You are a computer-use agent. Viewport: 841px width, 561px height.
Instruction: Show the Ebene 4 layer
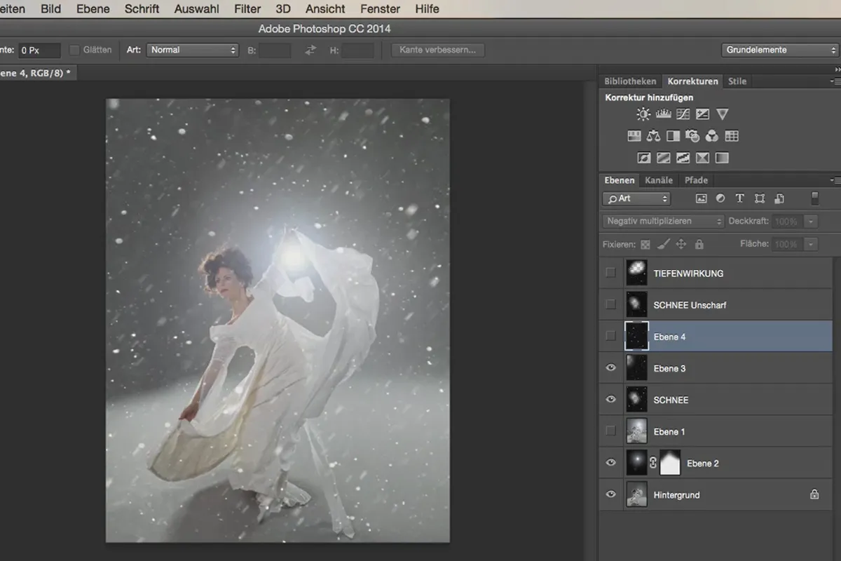611,337
